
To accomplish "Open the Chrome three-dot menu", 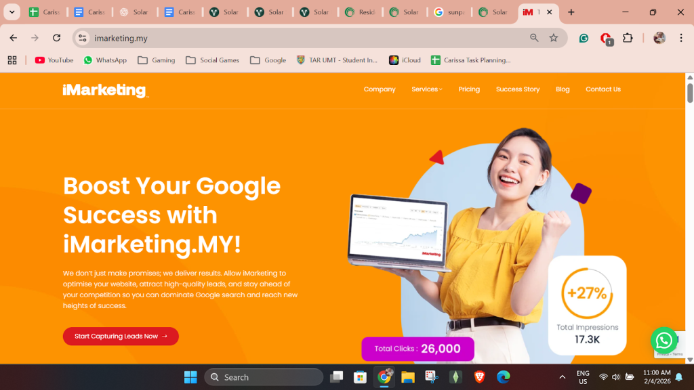I will click(x=680, y=38).
